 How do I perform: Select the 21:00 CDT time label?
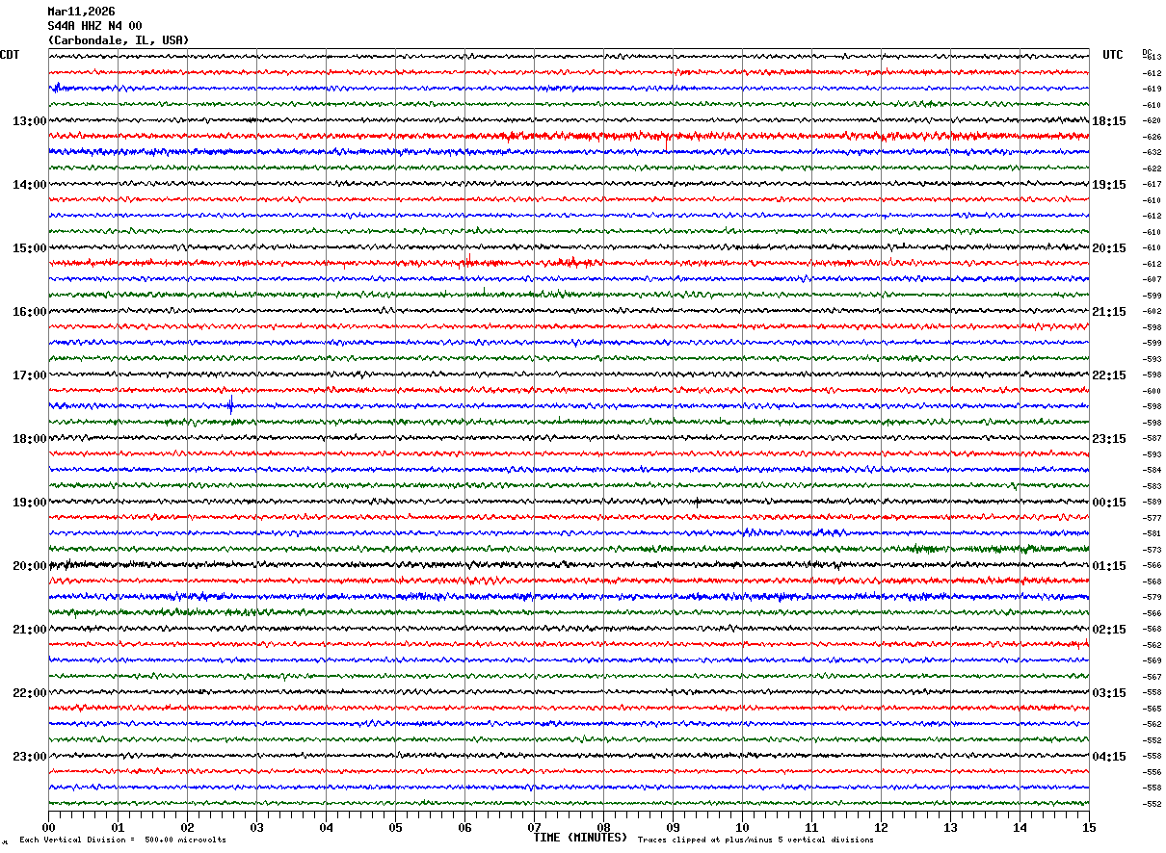pos(29,630)
